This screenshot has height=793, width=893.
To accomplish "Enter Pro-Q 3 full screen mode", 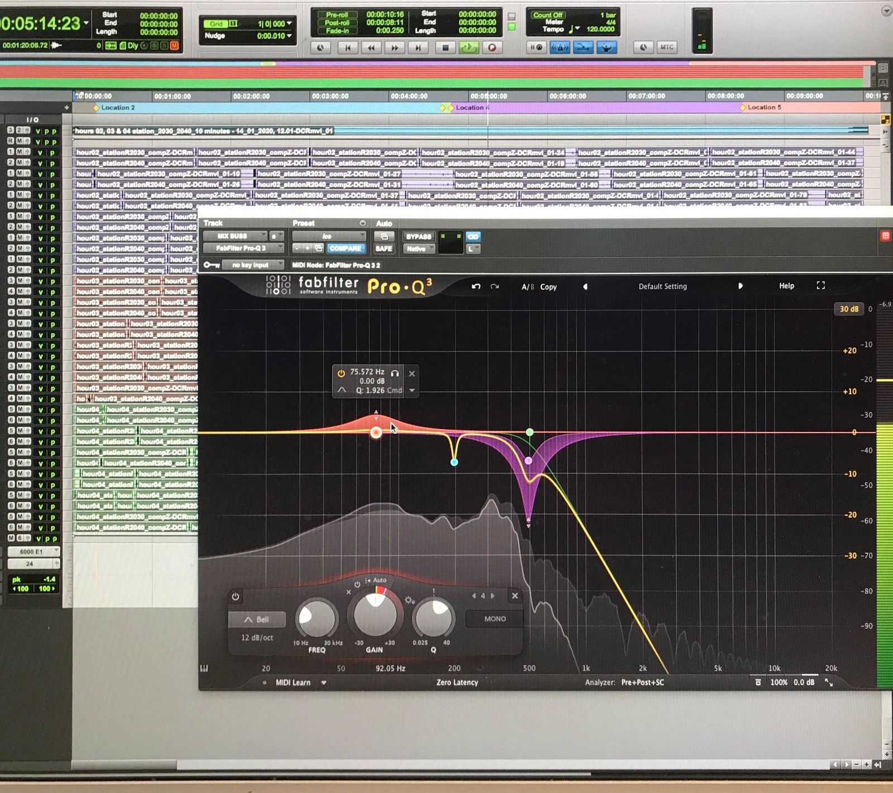I will click(x=820, y=286).
